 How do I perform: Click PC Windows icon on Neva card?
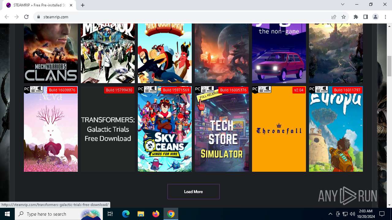[x=34, y=90]
